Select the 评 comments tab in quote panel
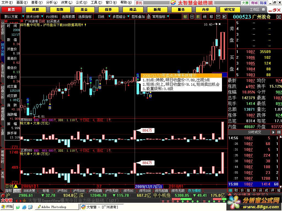The height and width of the screenshot is (211, 282). coord(272,190)
